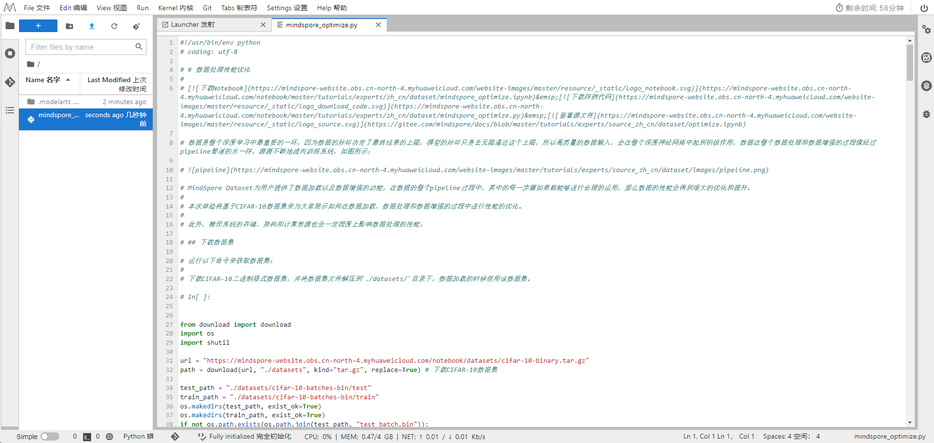Screen dimensions: 934x443
Task: Select the .modelarts folder row
Action: coord(86,102)
